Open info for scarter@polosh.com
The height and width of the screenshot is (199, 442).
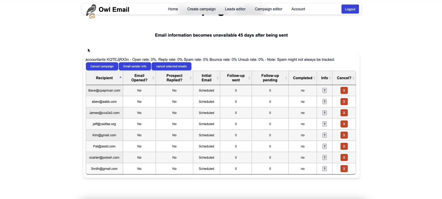click(x=324, y=157)
